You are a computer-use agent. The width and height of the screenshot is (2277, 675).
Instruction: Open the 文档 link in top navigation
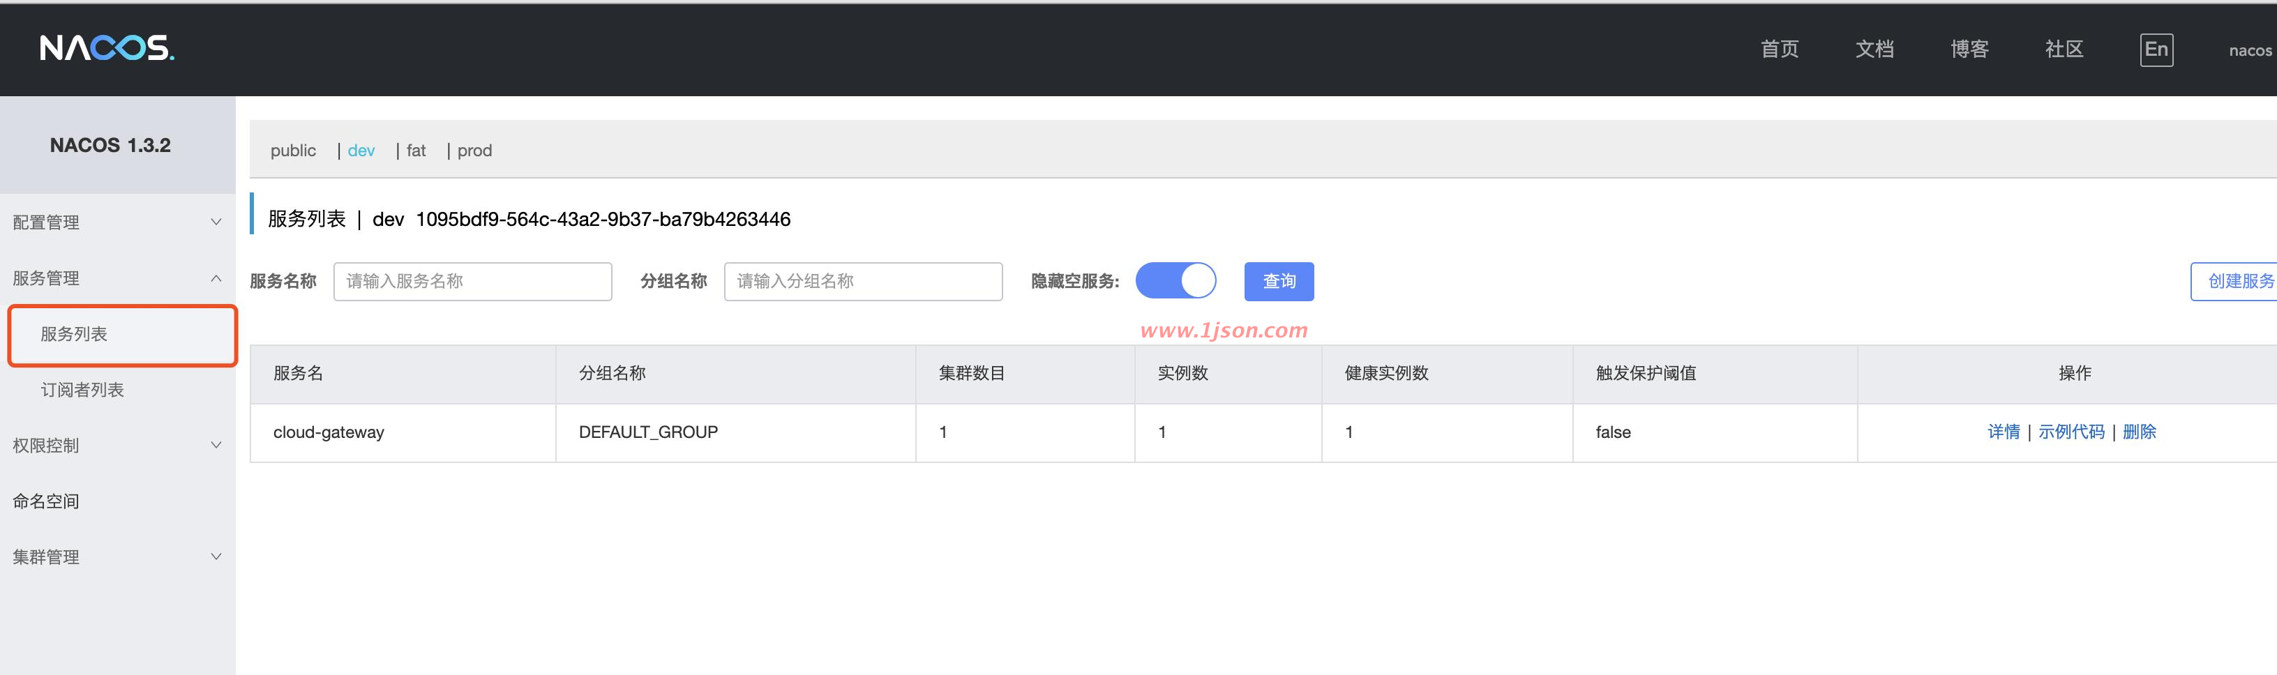tap(1874, 50)
